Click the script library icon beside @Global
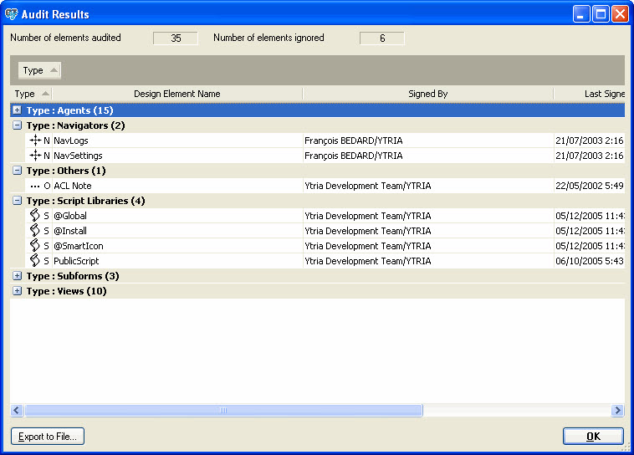This screenshot has width=634, height=455. (35, 216)
